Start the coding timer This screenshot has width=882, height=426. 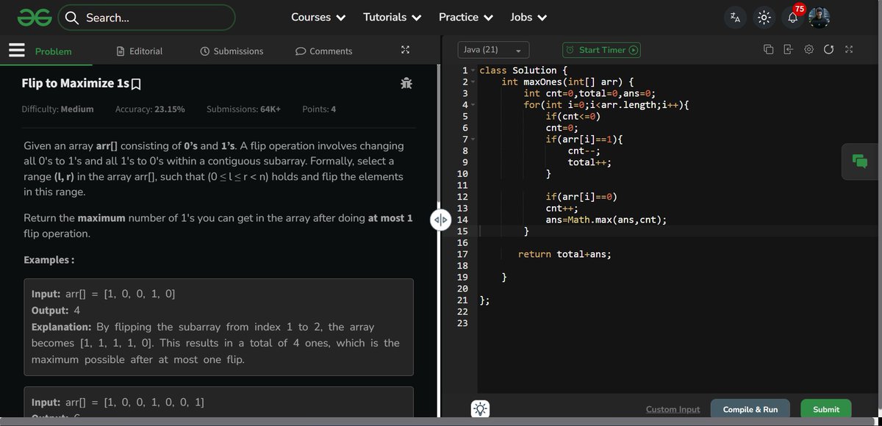601,49
